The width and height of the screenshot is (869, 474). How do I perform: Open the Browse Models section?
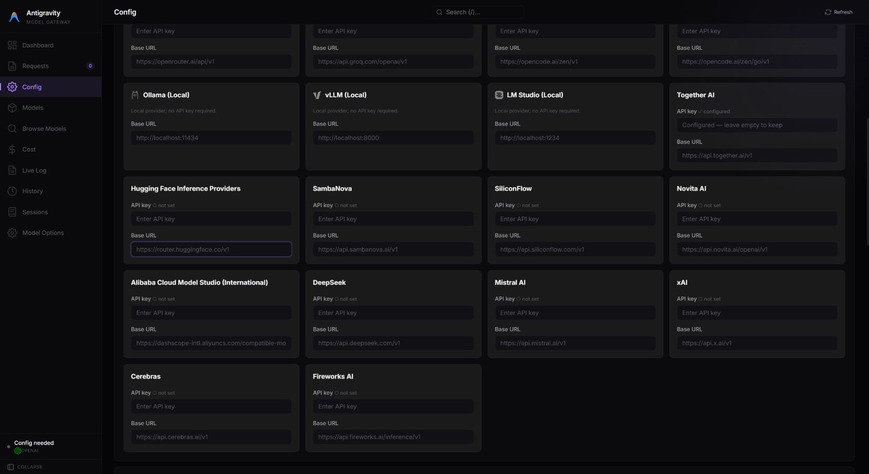pyautogui.click(x=51, y=129)
